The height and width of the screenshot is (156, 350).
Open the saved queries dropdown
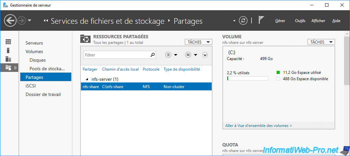(x=191, y=55)
